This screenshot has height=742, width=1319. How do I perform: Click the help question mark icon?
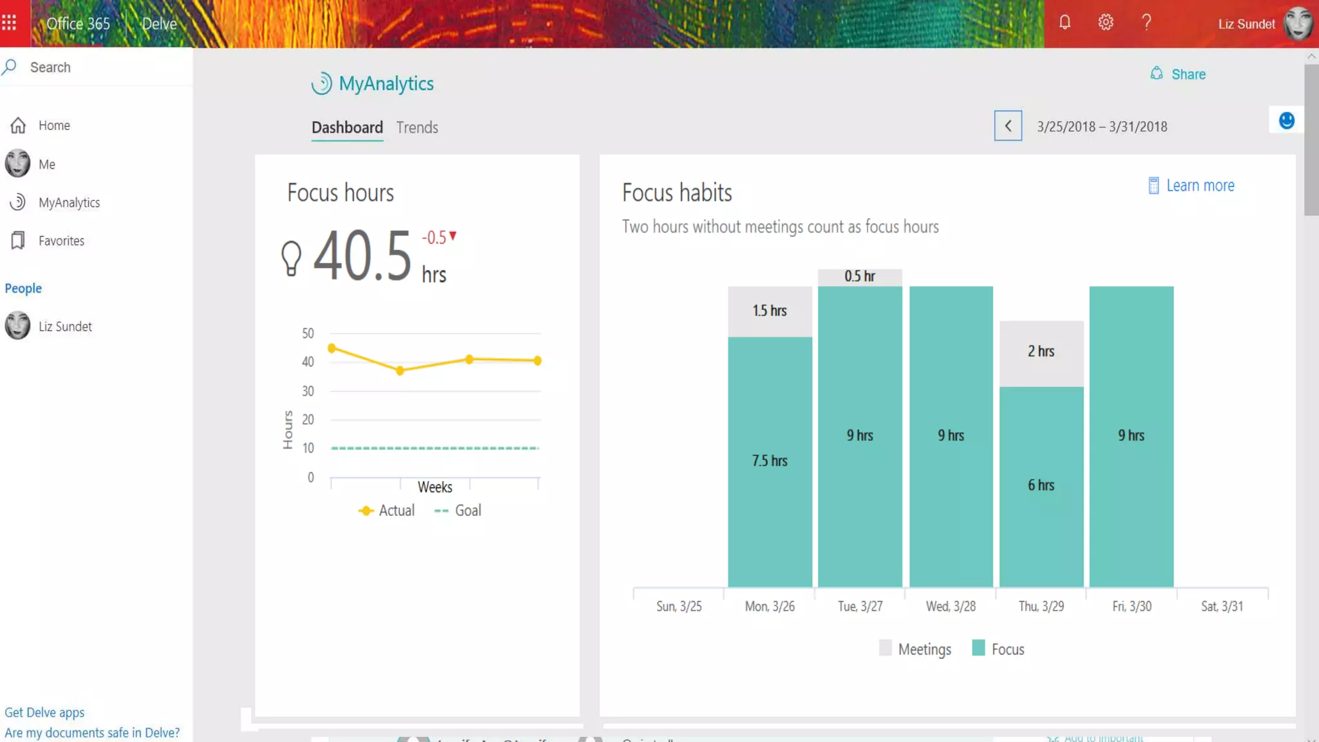click(x=1146, y=23)
